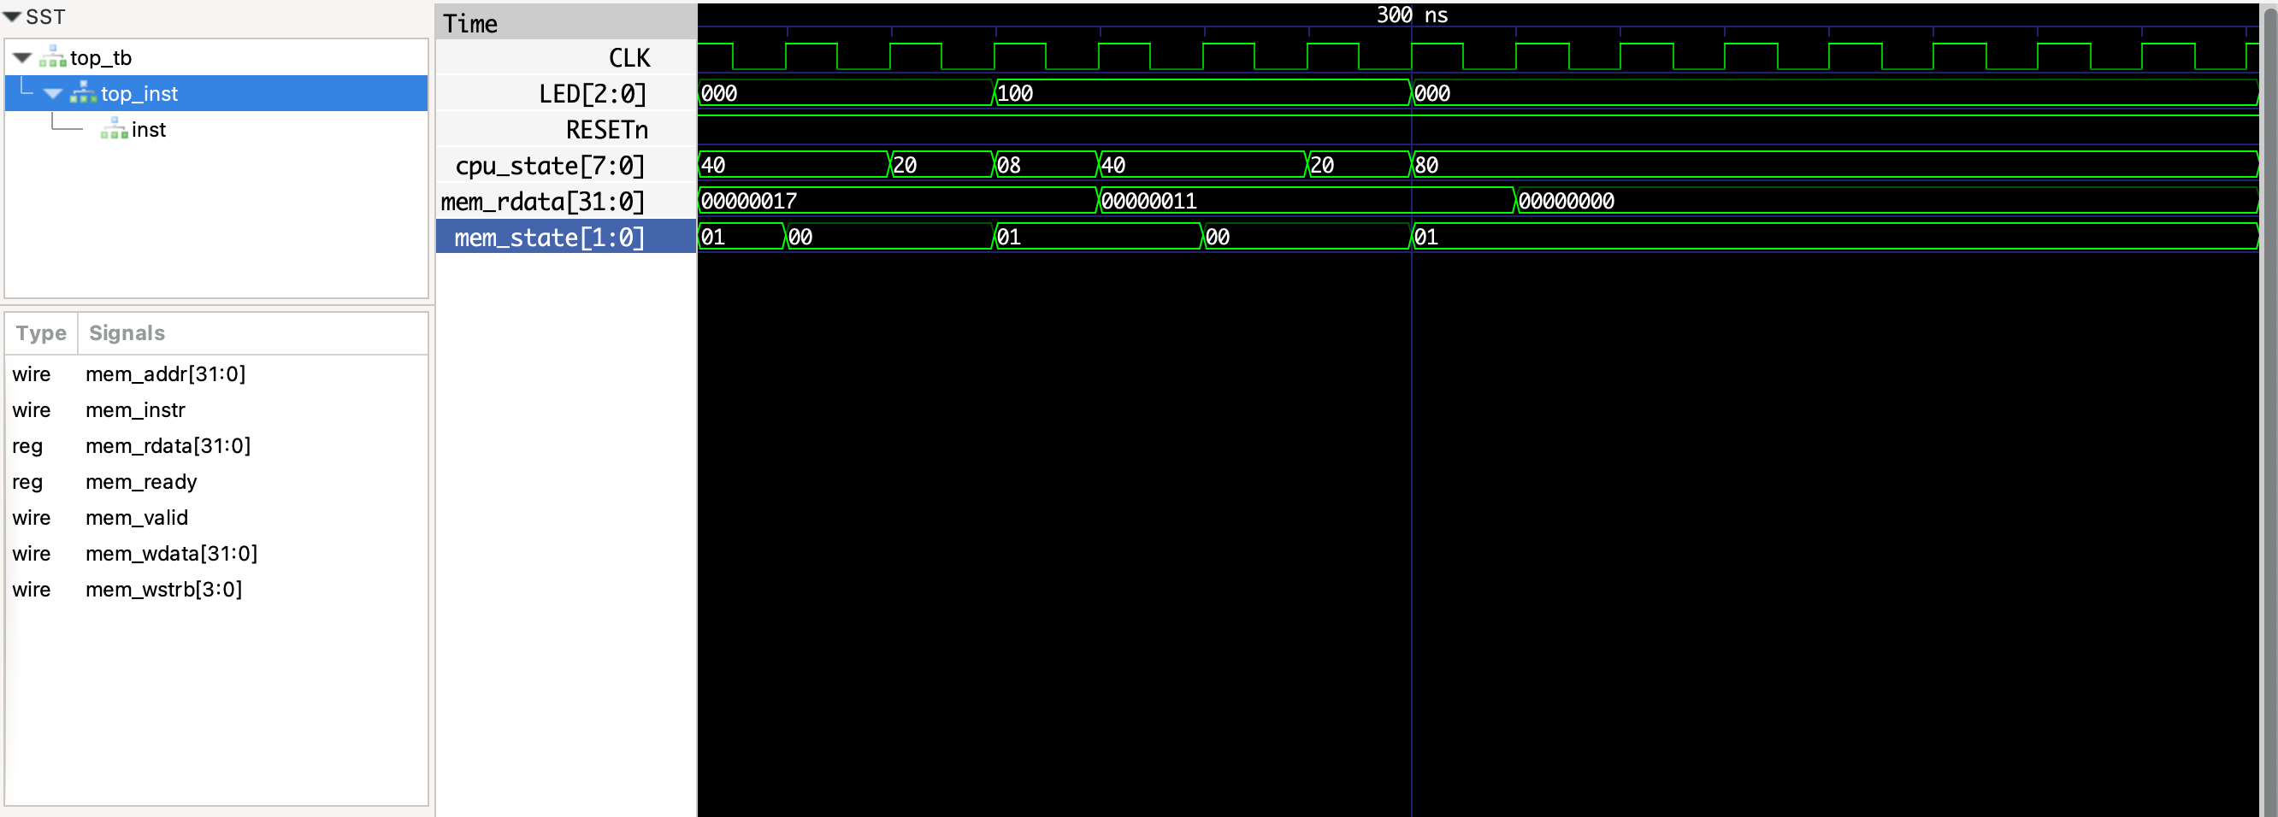Screen dimensions: 2278x817
Task: Click cpu_state value 80 segment
Action: [1834, 165]
